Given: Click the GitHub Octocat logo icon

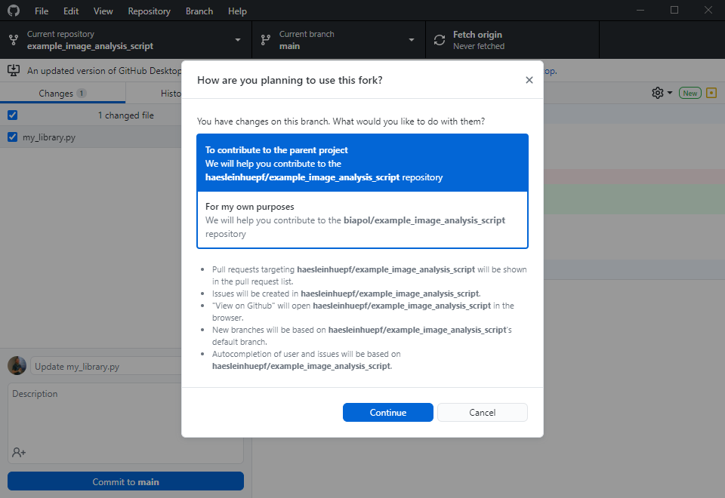Looking at the screenshot, I should pos(14,11).
